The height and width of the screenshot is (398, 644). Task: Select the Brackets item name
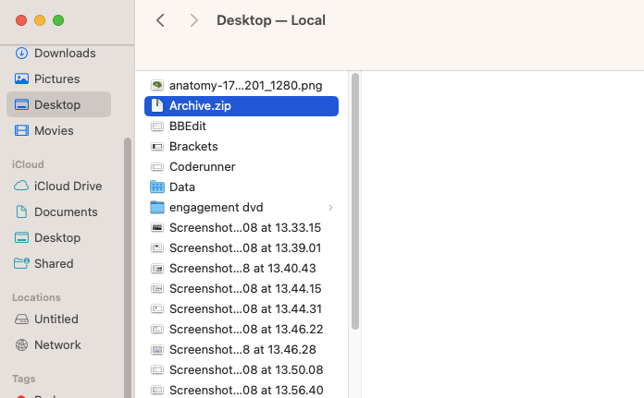pyautogui.click(x=193, y=146)
